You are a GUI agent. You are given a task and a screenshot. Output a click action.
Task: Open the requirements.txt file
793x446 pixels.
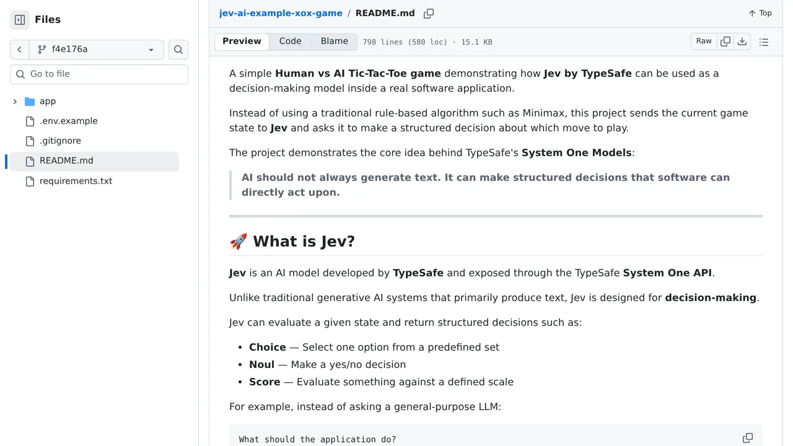76,181
